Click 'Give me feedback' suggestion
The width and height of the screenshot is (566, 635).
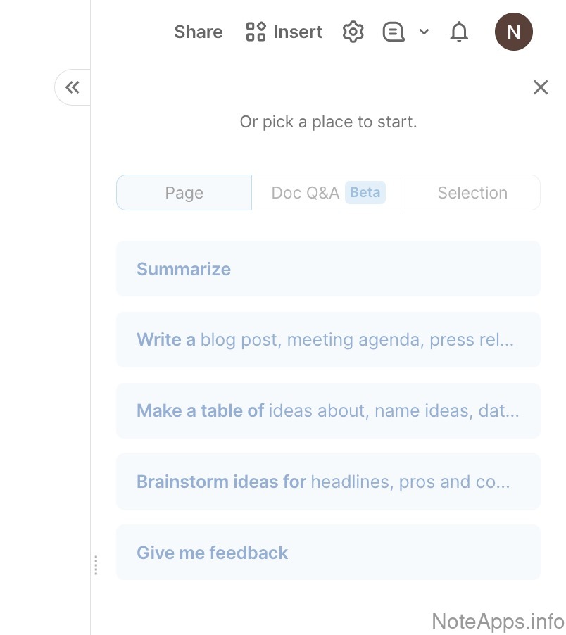pyautogui.click(x=328, y=553)
